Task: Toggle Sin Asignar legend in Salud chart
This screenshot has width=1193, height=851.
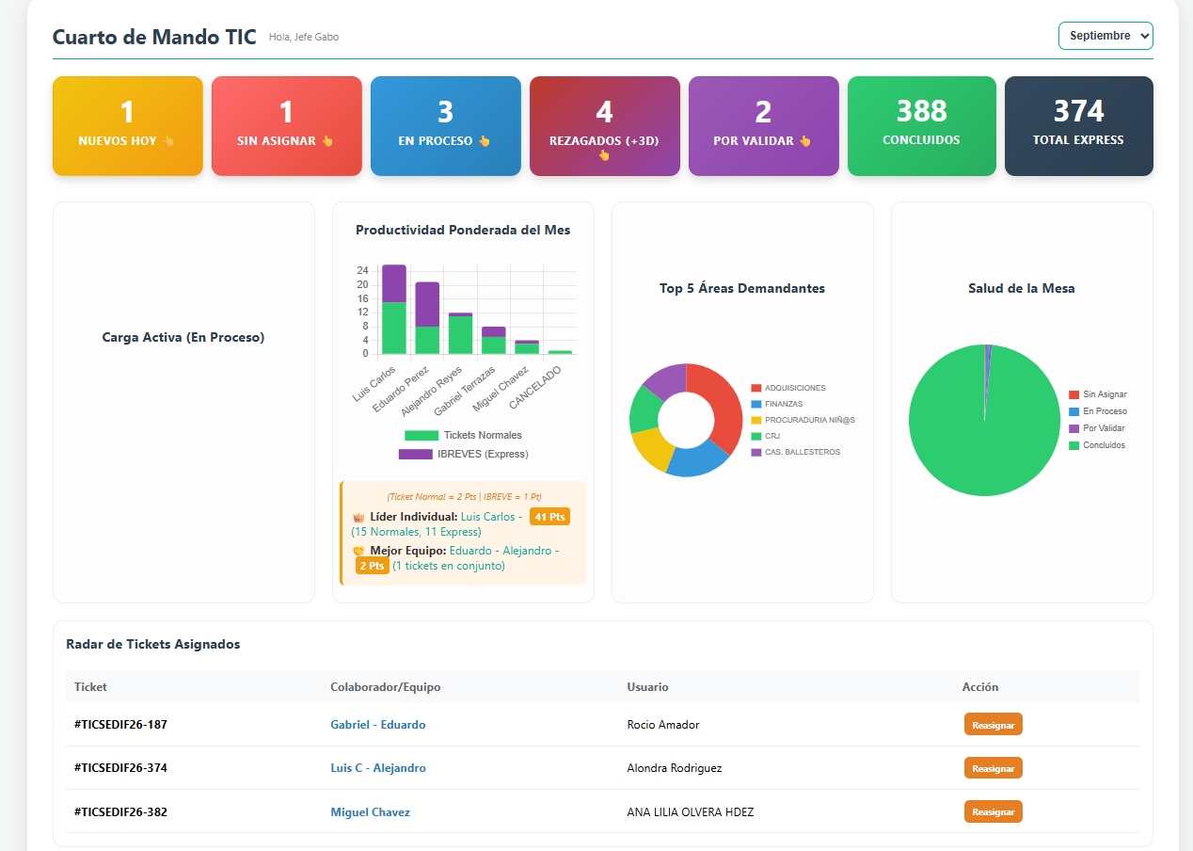Action: (1098, 394)
